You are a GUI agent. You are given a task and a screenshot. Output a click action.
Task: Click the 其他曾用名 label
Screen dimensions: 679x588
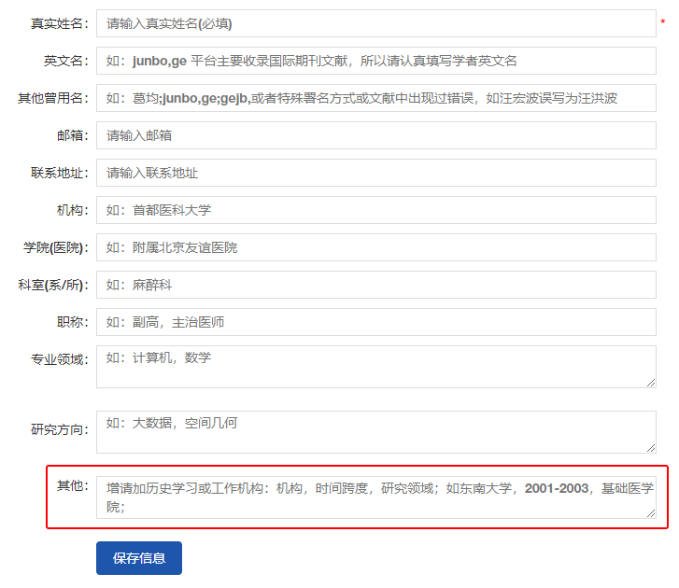(53, 98)
